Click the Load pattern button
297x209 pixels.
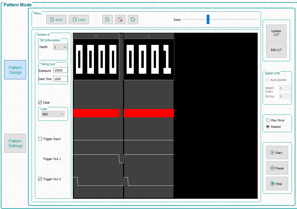(79, 19)
